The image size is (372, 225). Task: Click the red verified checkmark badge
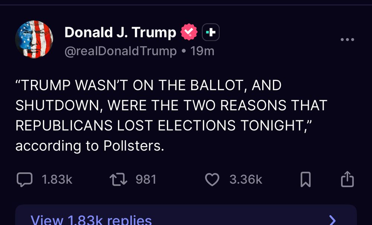pos(189,33)
